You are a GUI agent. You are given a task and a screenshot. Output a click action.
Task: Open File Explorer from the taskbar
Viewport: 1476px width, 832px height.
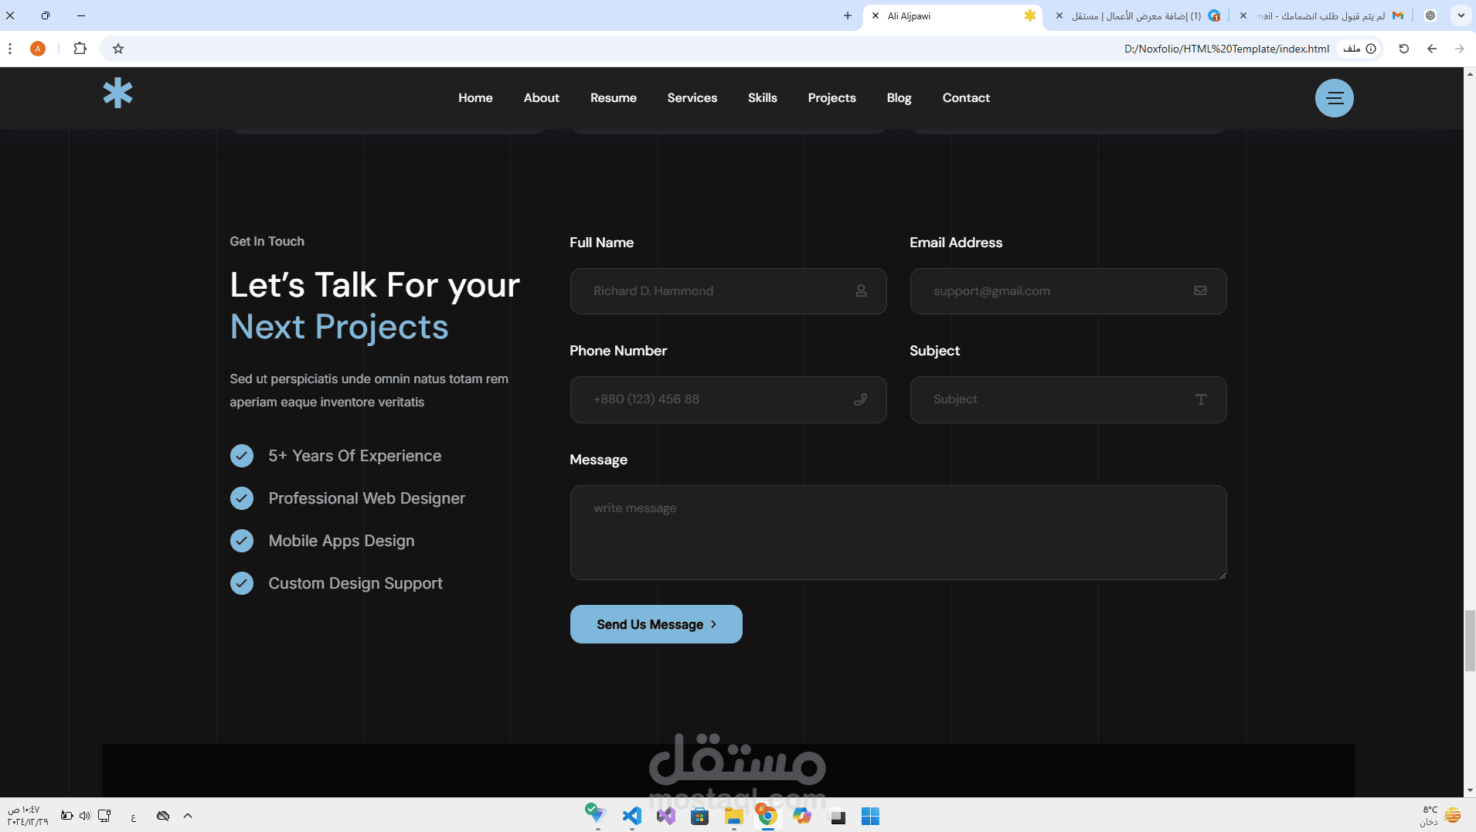pos(733,816)
